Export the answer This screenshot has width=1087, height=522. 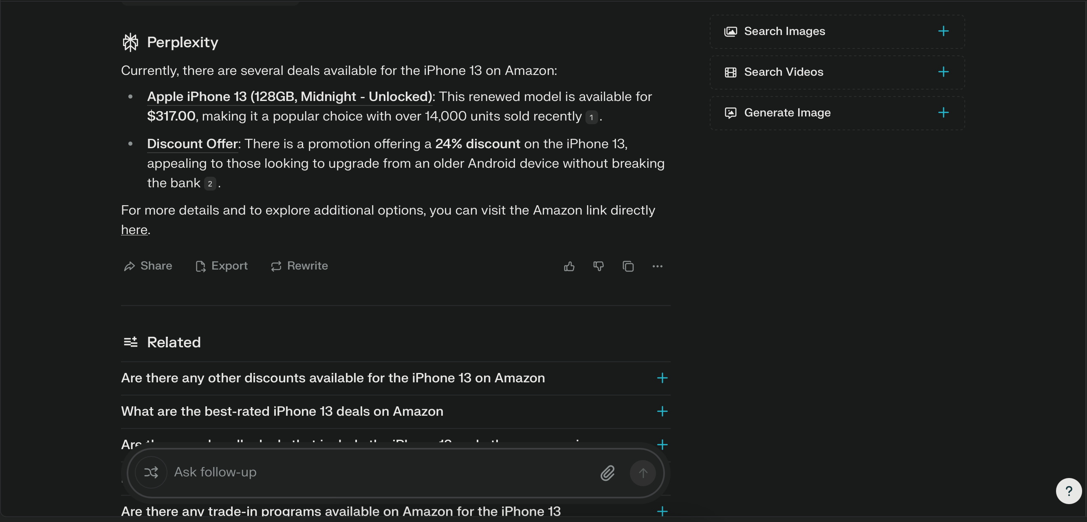tap(222, 266)
